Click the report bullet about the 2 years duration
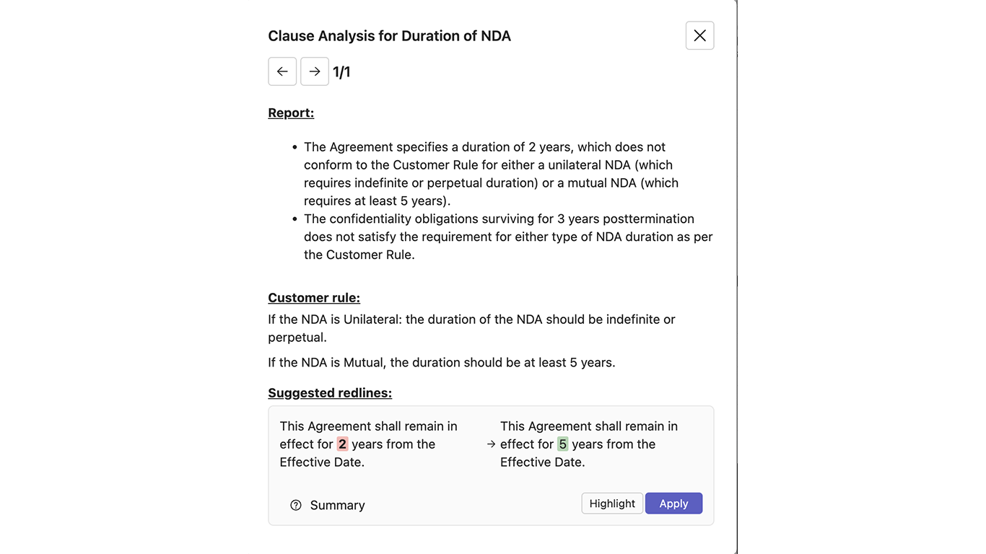The height and width of the screenshot is (554, 986). [x=491, y=173]
